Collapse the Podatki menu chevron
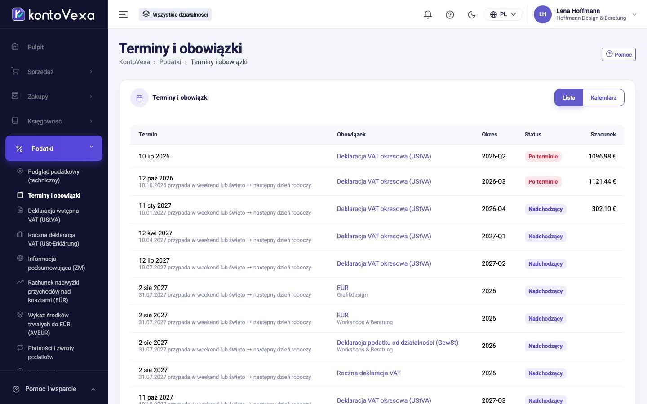The height and width of the screenshot is (404, 647). click(x=91, y=147)
